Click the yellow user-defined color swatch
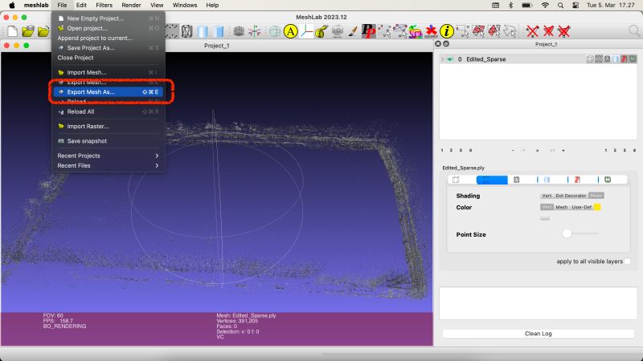The width and height of the screenshot is (643, 361). [597, 207]
